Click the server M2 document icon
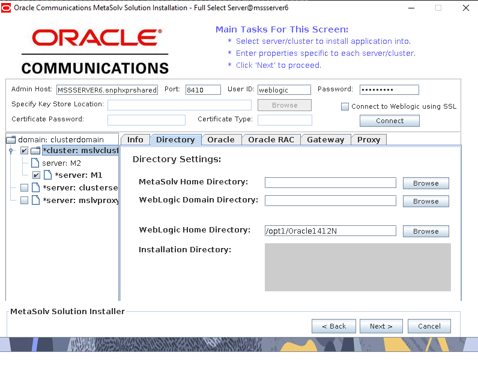478x373 pixels. [x=35, y=163]
